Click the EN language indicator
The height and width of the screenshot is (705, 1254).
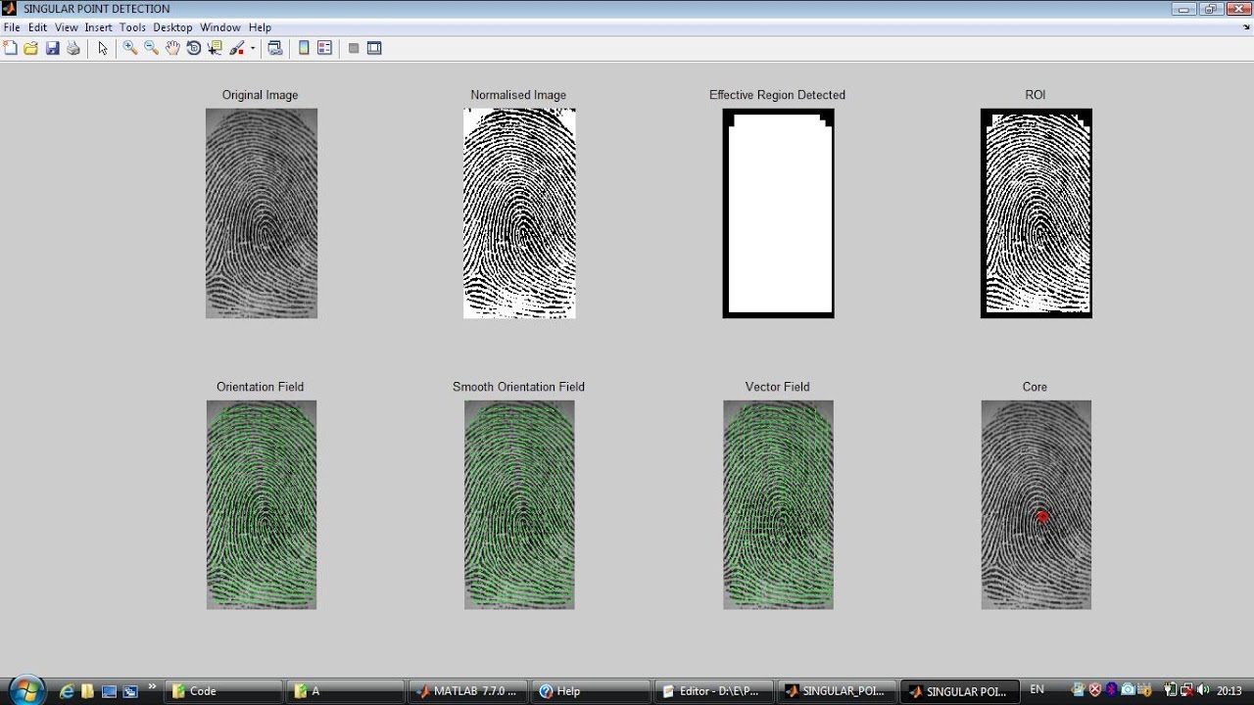click(1037, 690)
